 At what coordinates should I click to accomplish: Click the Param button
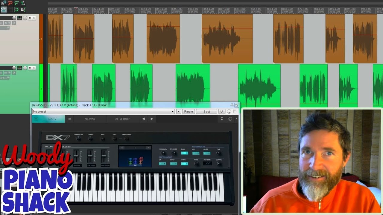tap(189, 112)
